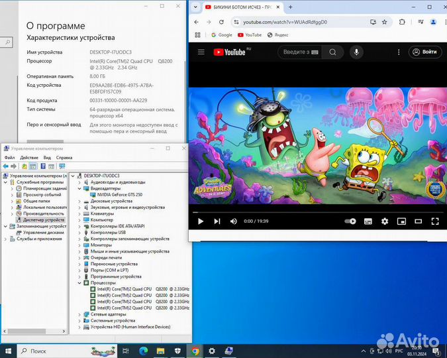Launch Microsoft Edge from taskbar
Image resolution: width=447 pixels, height=358 pixels.
(x=144, y=351)
